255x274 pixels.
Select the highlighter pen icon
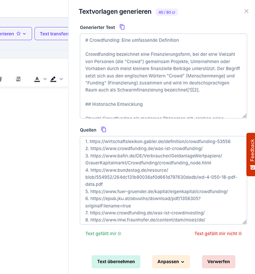coord(53,79)
